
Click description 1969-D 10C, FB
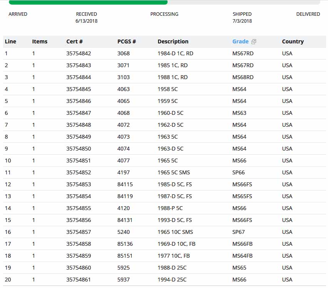pos(176,244)
